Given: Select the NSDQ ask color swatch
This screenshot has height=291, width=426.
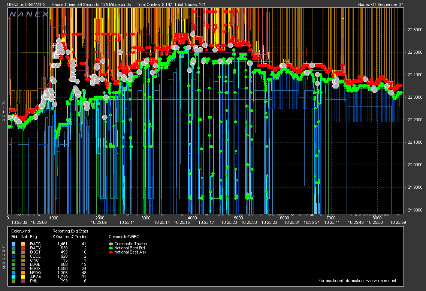Looking at the screenshot, I should click(x=23, y=273).
